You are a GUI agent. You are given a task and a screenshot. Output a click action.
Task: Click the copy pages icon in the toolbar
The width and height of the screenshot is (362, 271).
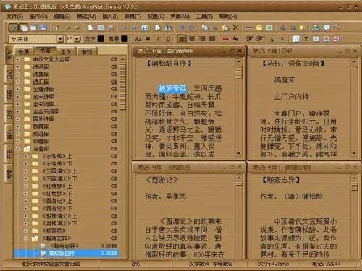click(205, 27)
